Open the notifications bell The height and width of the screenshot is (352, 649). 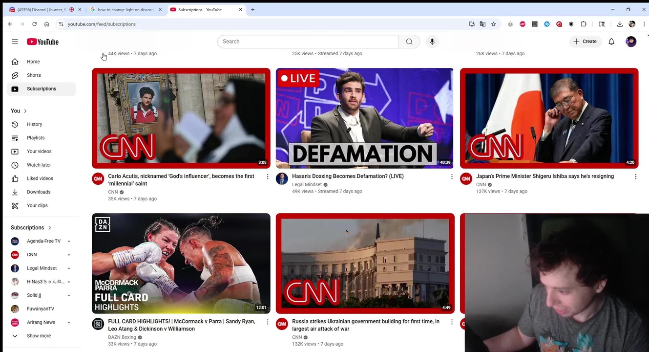tap(611, 42)
